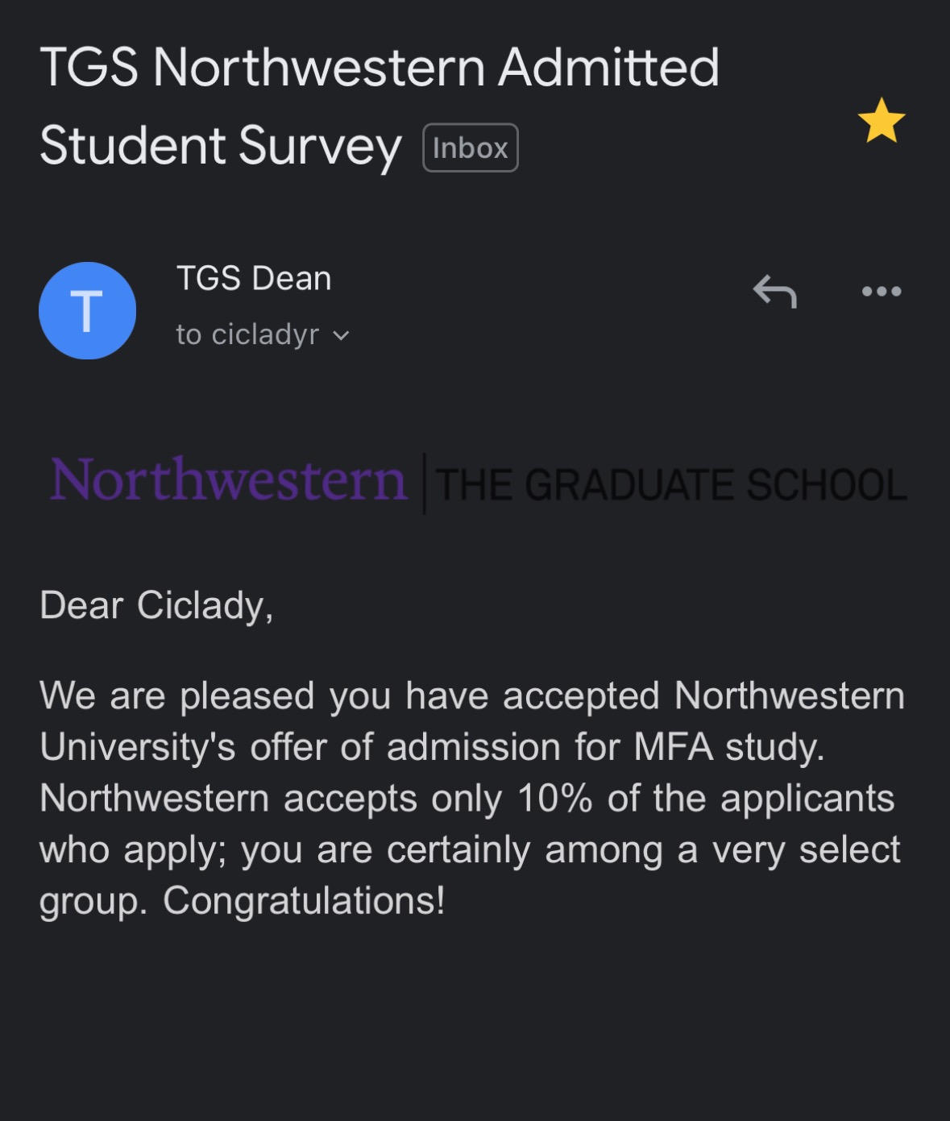The height and width of the screenshot is (1121, 950).
Task: Click "We are pleased" opening words
Action: 176,695
